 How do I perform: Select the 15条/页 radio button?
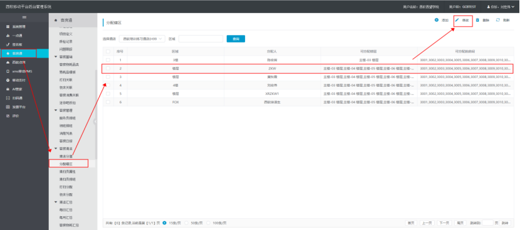165,223
